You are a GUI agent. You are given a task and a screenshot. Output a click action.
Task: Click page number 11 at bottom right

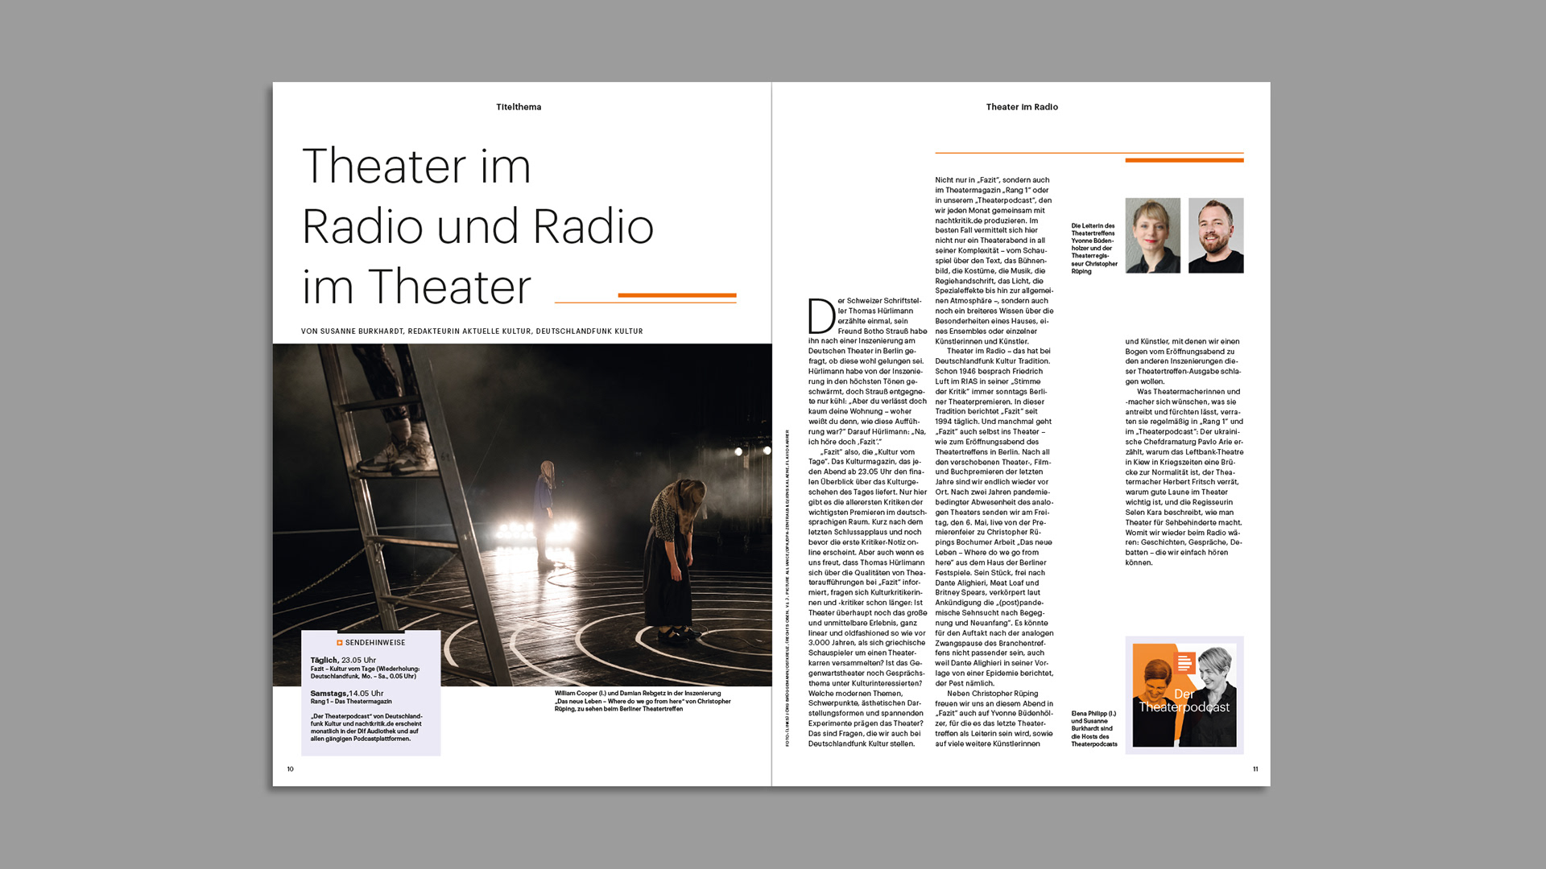click(x=1255, y=769)
